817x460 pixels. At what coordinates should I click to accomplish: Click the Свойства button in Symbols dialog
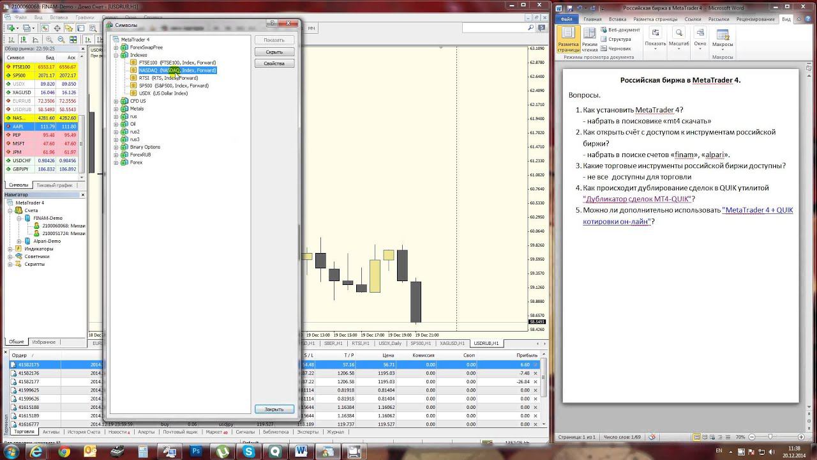click(274, 63)
